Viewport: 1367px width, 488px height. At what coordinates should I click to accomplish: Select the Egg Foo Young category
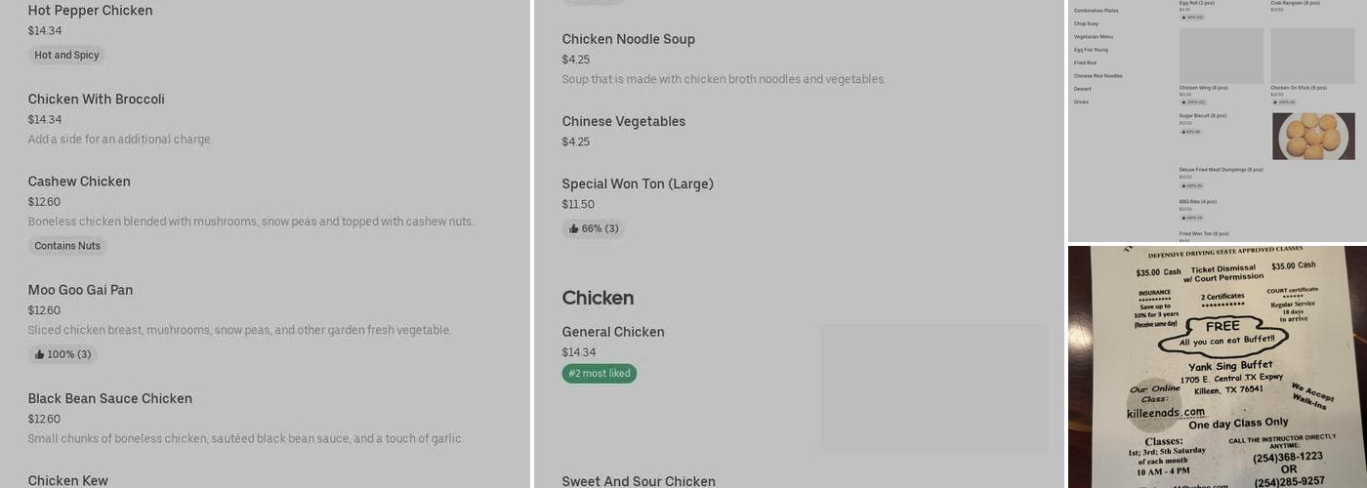pyautogui.click(x=1091, y=50)
